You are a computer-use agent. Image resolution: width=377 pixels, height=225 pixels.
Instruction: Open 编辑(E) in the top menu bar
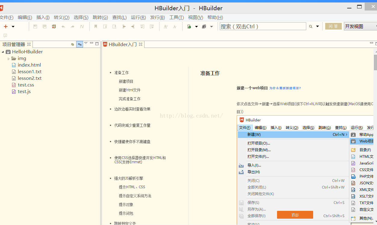coord(25,17)
